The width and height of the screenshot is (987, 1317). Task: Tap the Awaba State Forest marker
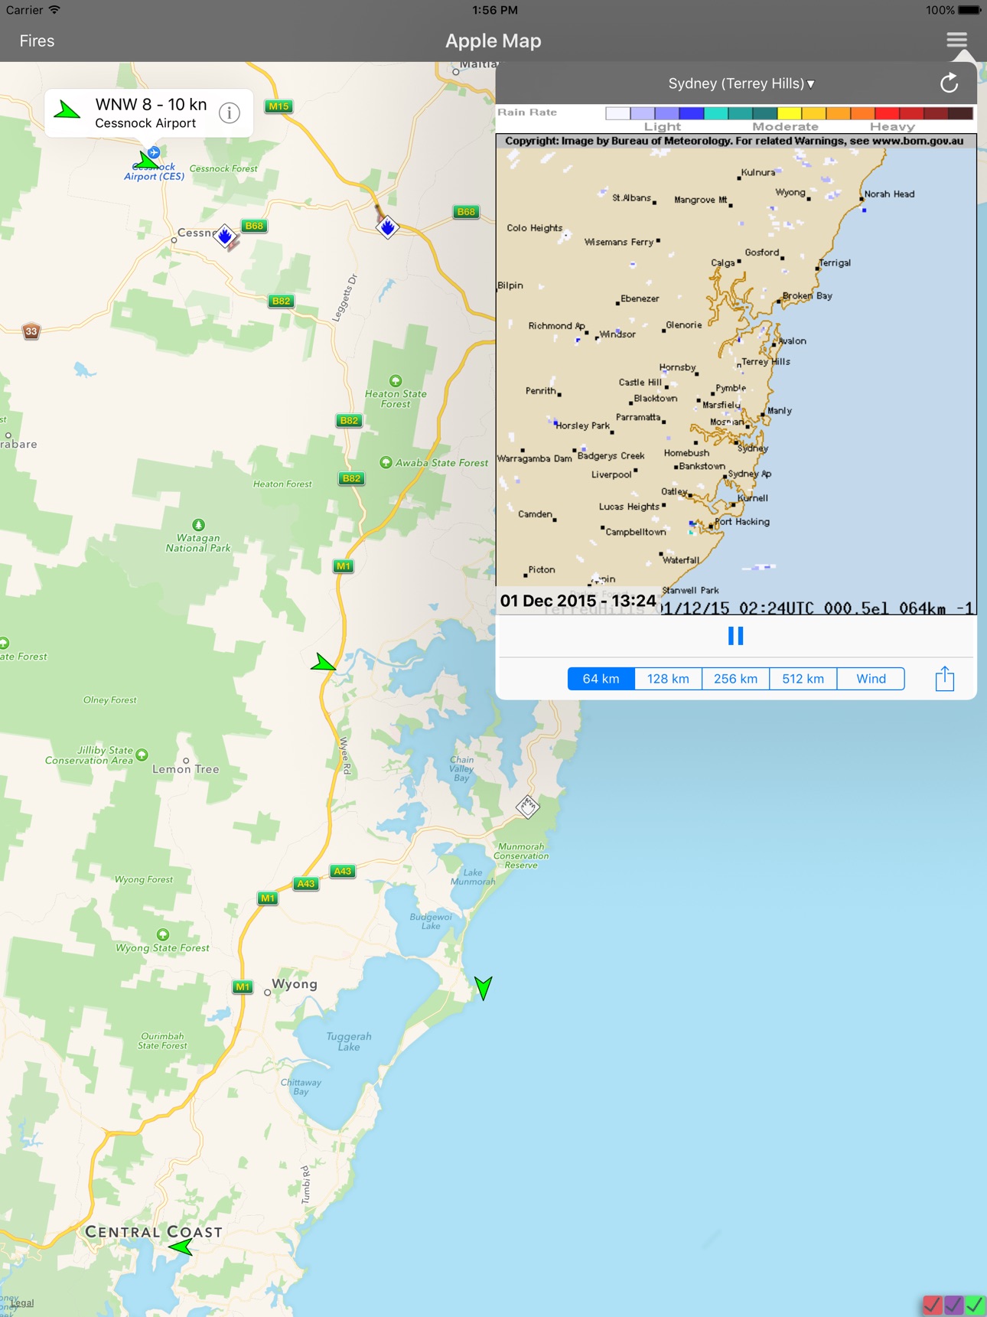point(386,462)
